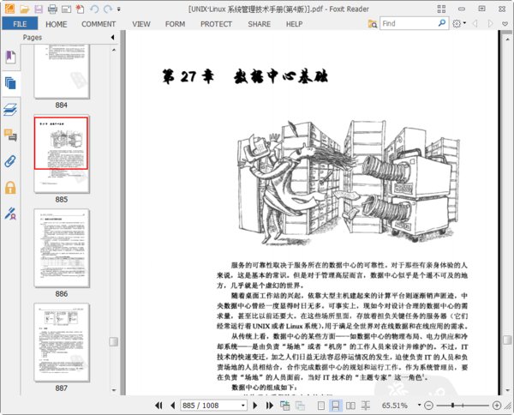Click the Print icon in quick toolbar
Viewport: 514px width, 415px height.
click(x=52, y=9)
